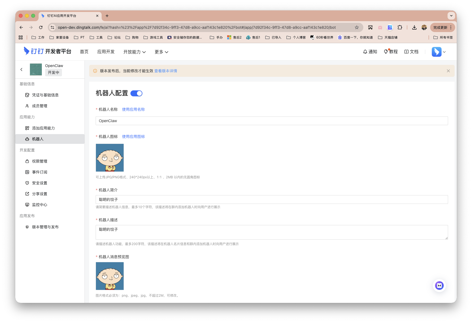
Task: Disable the 机器人配置 switch
Action: (137, 93)
